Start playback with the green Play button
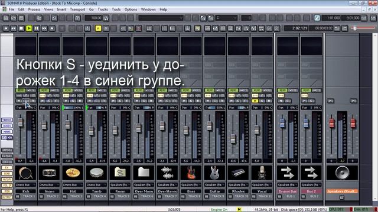The width and height of the screenshot is (378, 212). [29, 28]
